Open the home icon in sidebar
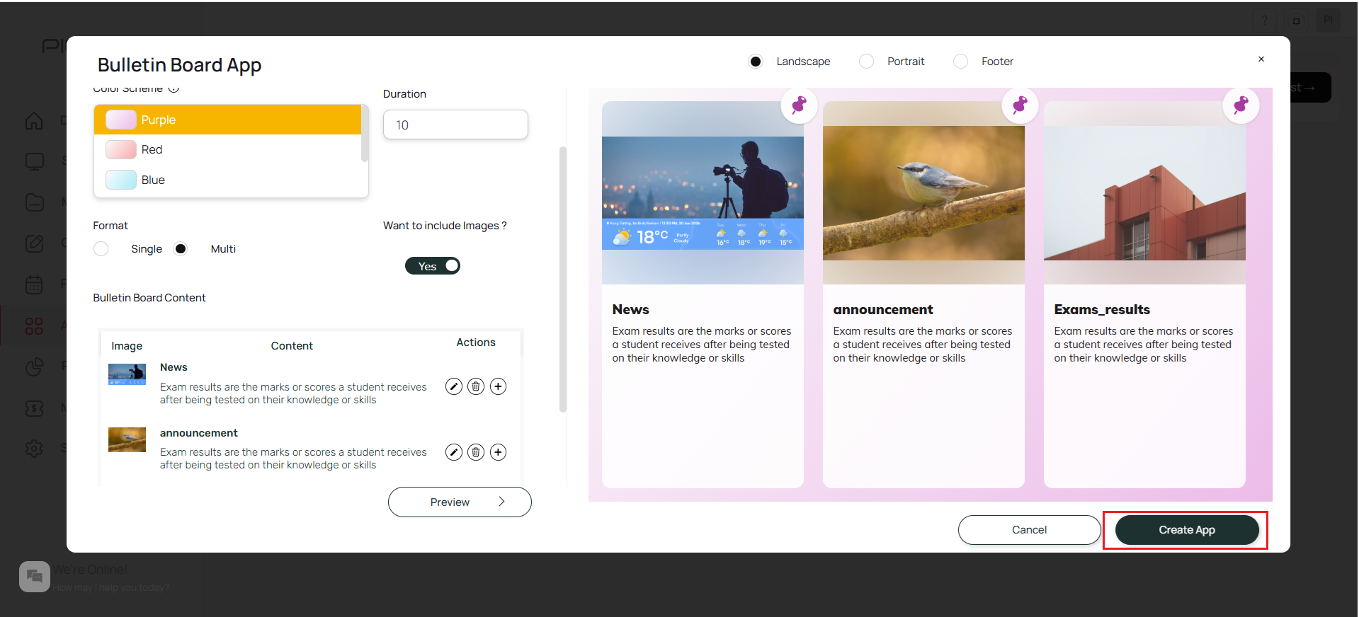This screenshot has height=617, width=1359. [x=34, y=121]
